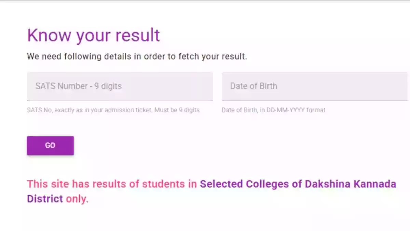The width and height of the screenshot is (410, 231).
Task: Click the underline beneath the SATS field
Action: tap(120, 101)
